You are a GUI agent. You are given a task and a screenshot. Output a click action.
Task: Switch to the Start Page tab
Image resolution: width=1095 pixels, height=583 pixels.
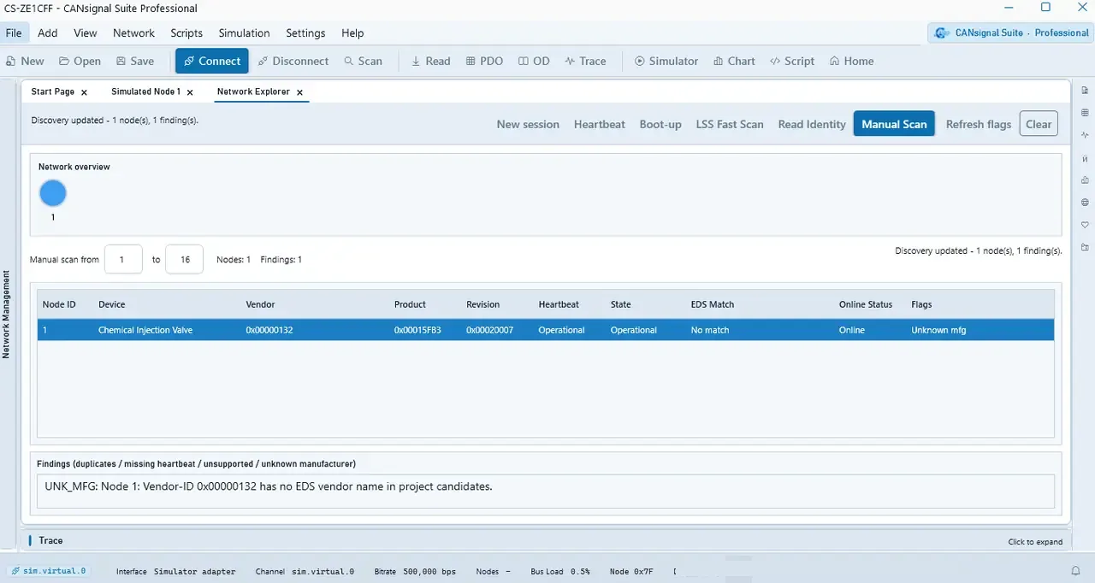point(53,91)
